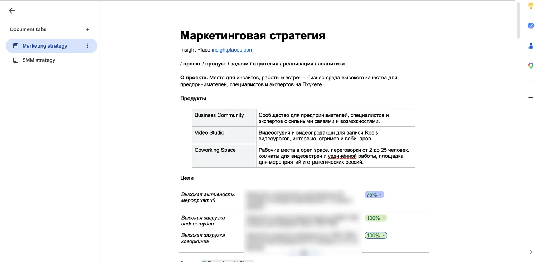Open Google Tasks from side panel
The width and height of the screenshot is (541, 262).
coord(531,26)
